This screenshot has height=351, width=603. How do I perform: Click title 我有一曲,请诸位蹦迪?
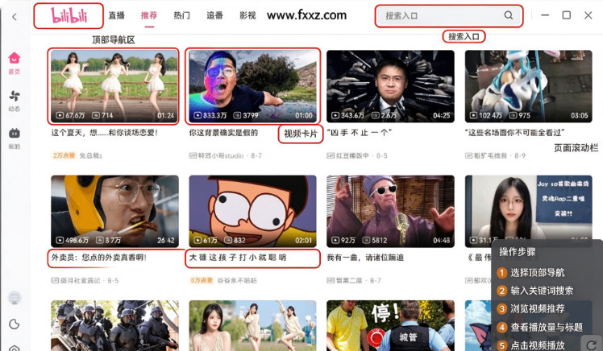pos(365,258)
